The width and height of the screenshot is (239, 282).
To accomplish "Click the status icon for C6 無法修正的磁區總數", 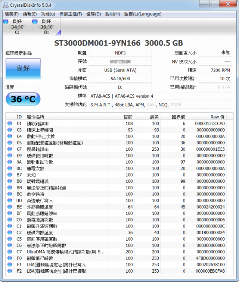I will pos(10,245).
